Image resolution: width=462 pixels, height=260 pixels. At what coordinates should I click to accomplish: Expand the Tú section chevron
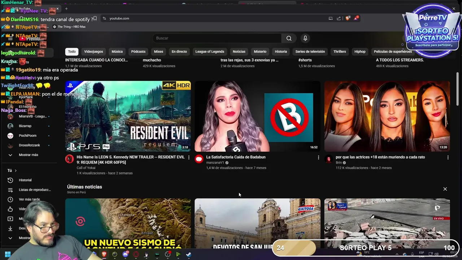[x=16, y=170]
